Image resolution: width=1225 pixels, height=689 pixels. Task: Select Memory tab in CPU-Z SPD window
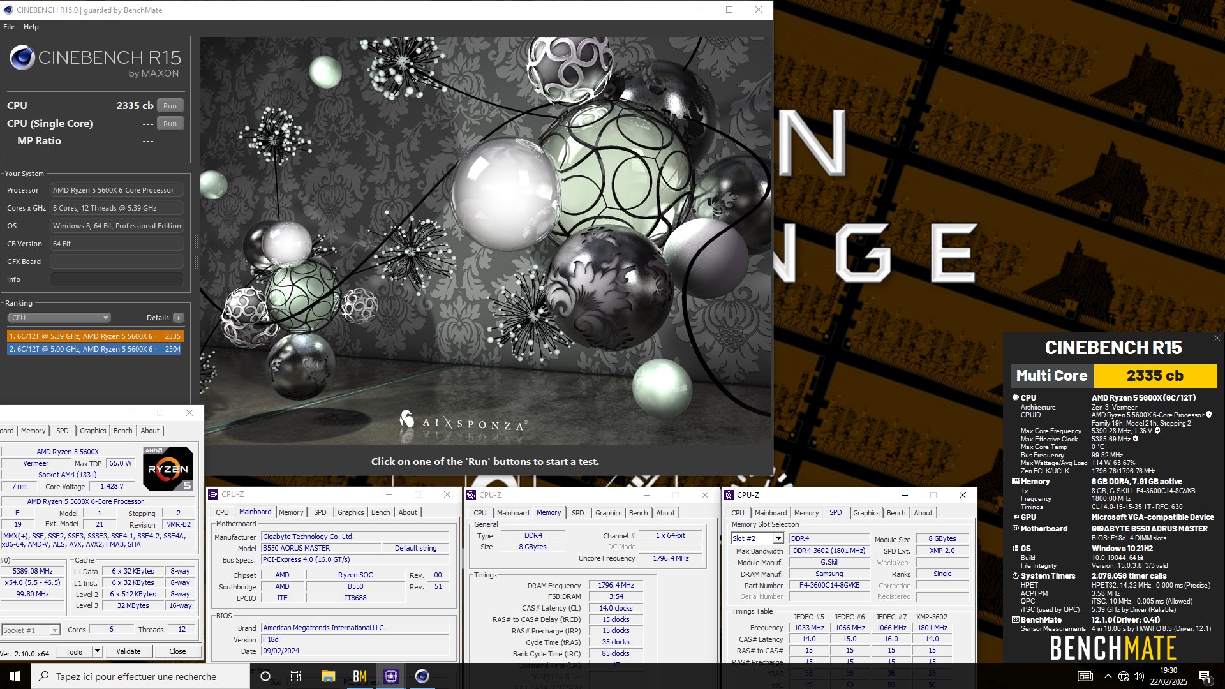806,513
